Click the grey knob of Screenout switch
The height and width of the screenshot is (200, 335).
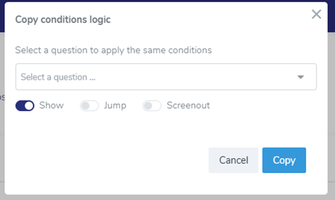(x=148, y=106)
